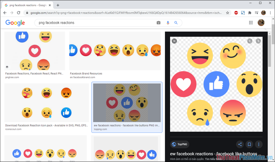The width and height of the screenshot is (275, 162).
Task: Show previous image in preview
Action: pos(250,41)
